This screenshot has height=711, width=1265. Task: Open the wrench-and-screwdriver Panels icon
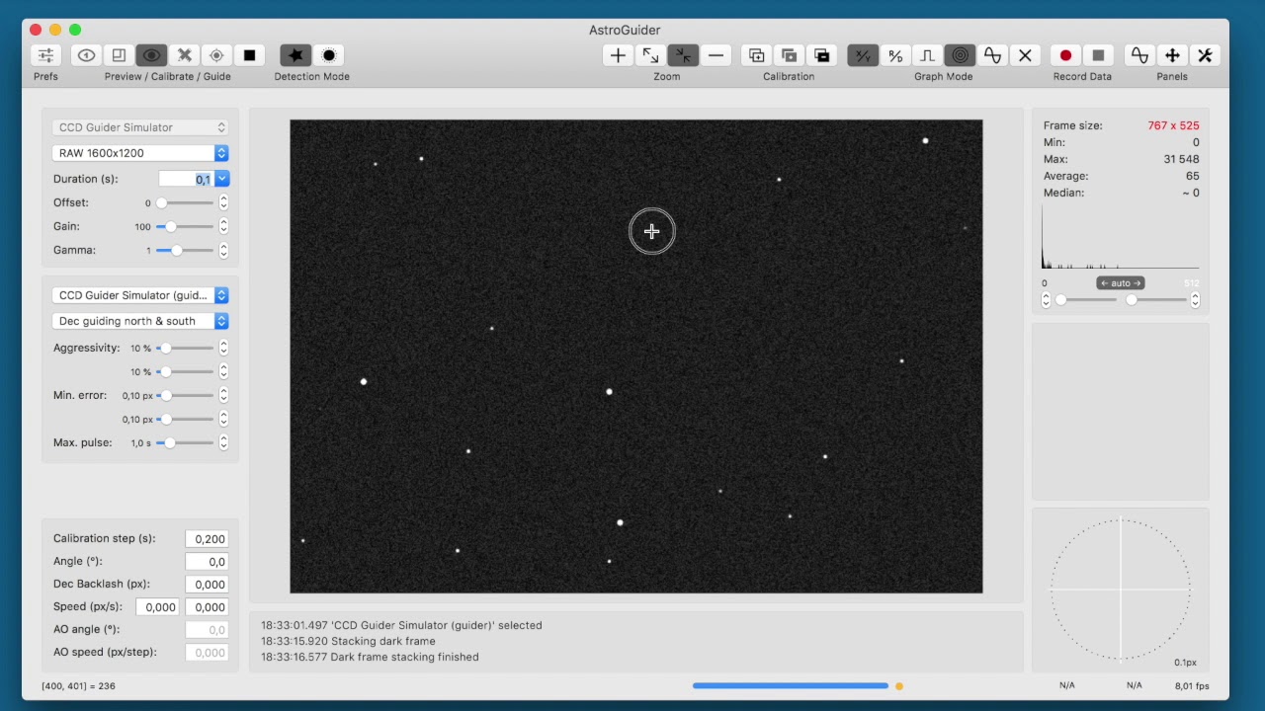coord(1205,55)
